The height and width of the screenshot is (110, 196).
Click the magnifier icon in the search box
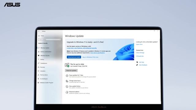(60, 39)
